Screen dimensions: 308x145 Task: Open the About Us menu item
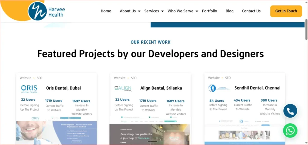pyautogui.click(x=128, y=11)
